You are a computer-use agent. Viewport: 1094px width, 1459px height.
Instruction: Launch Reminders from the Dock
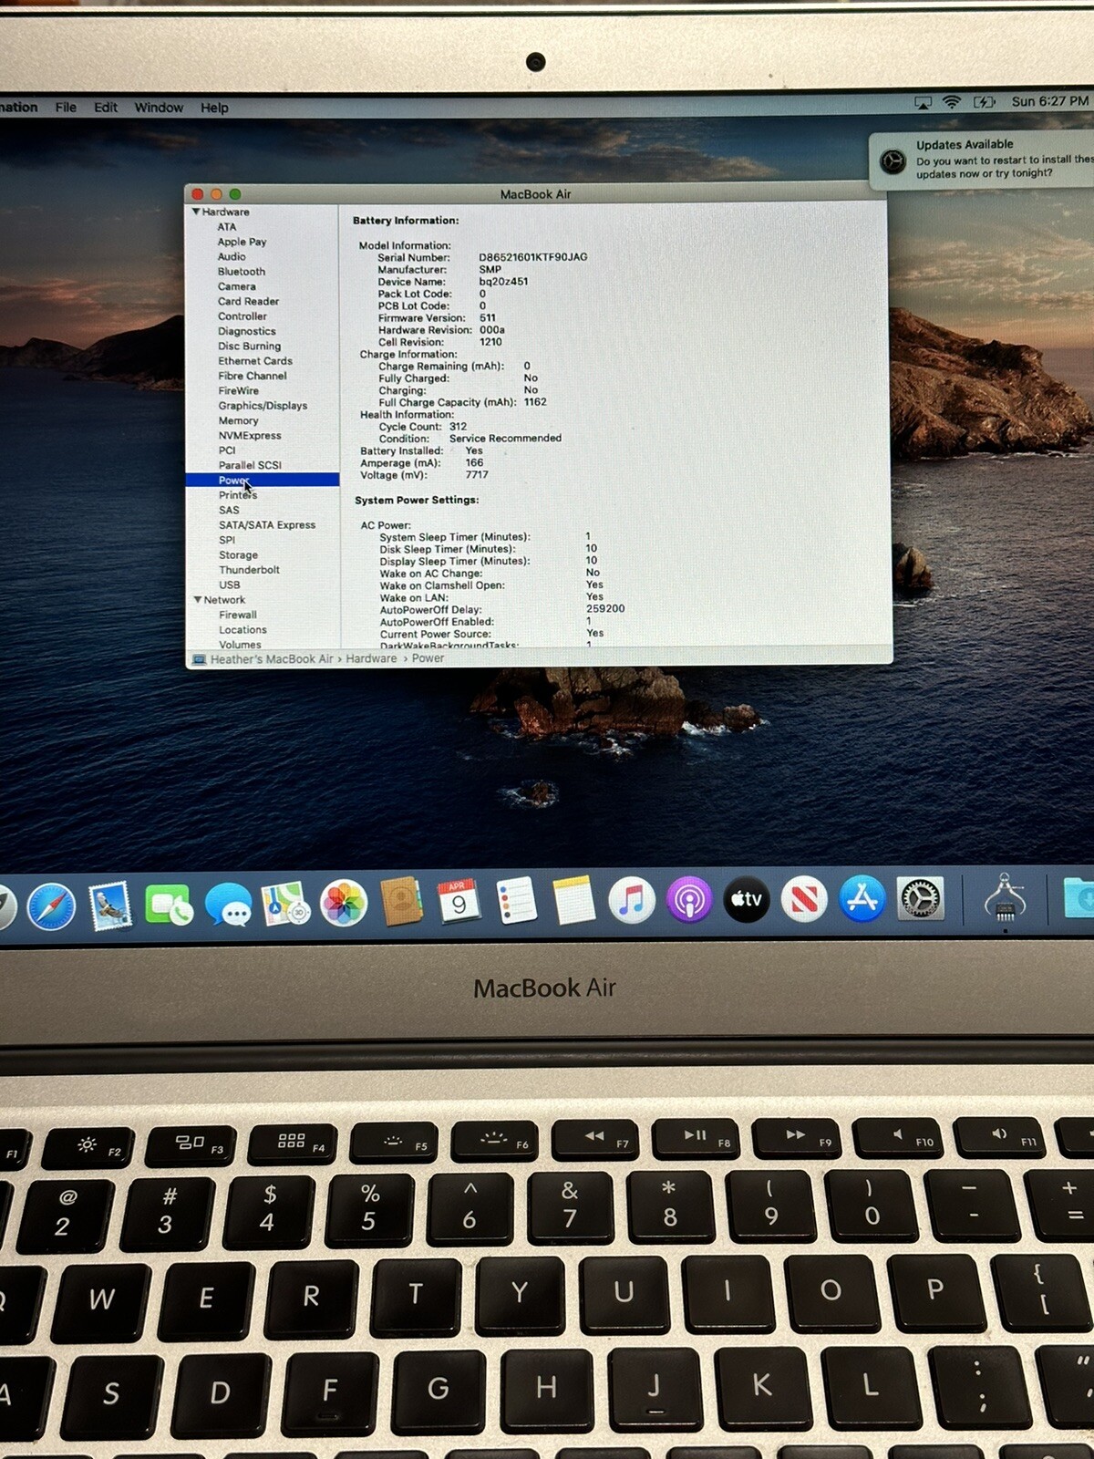coord(516,900)
